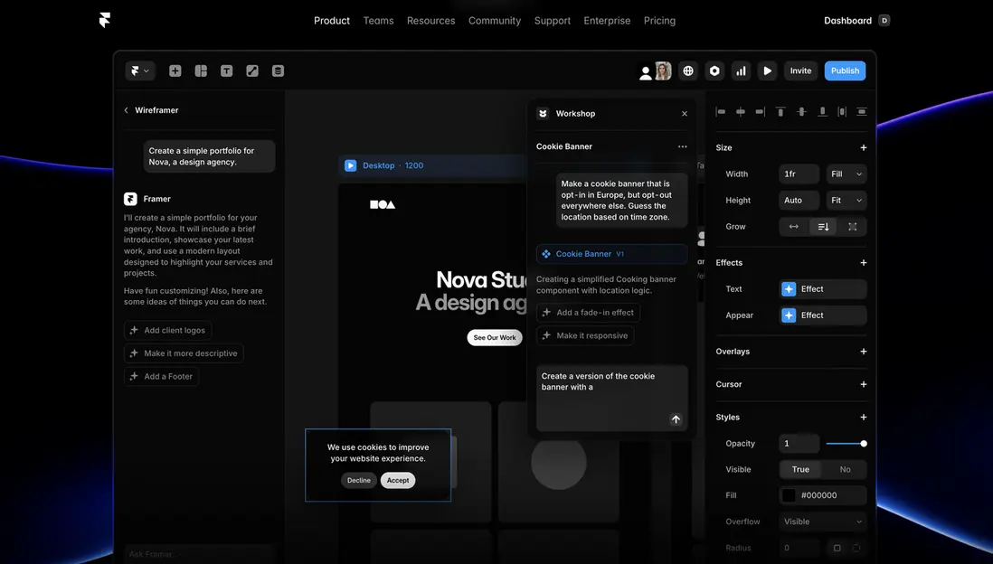Click the Opacity value field

tap(799, 444)
